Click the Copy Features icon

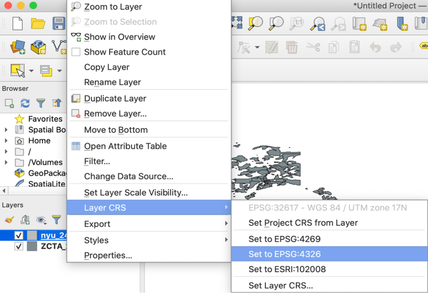point(333,47)
